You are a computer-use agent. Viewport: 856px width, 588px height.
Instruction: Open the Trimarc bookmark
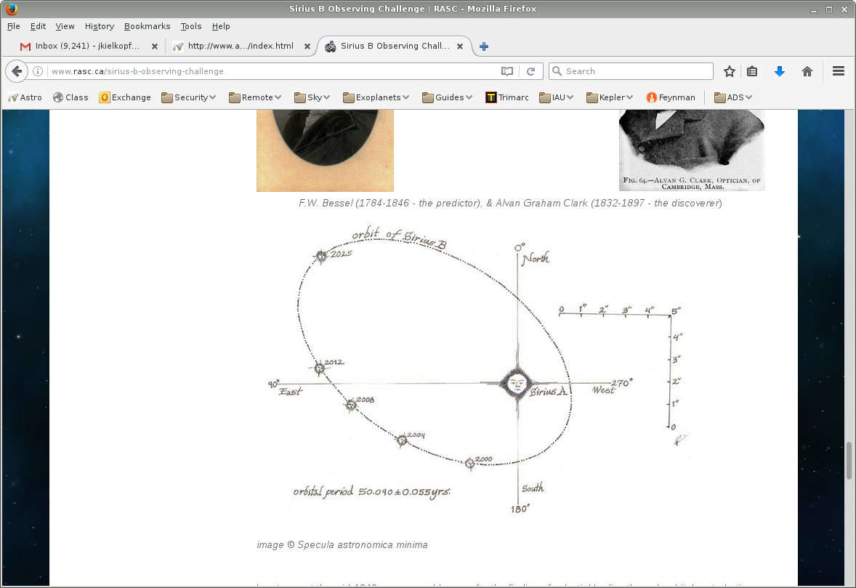click(x=507, y=97)
